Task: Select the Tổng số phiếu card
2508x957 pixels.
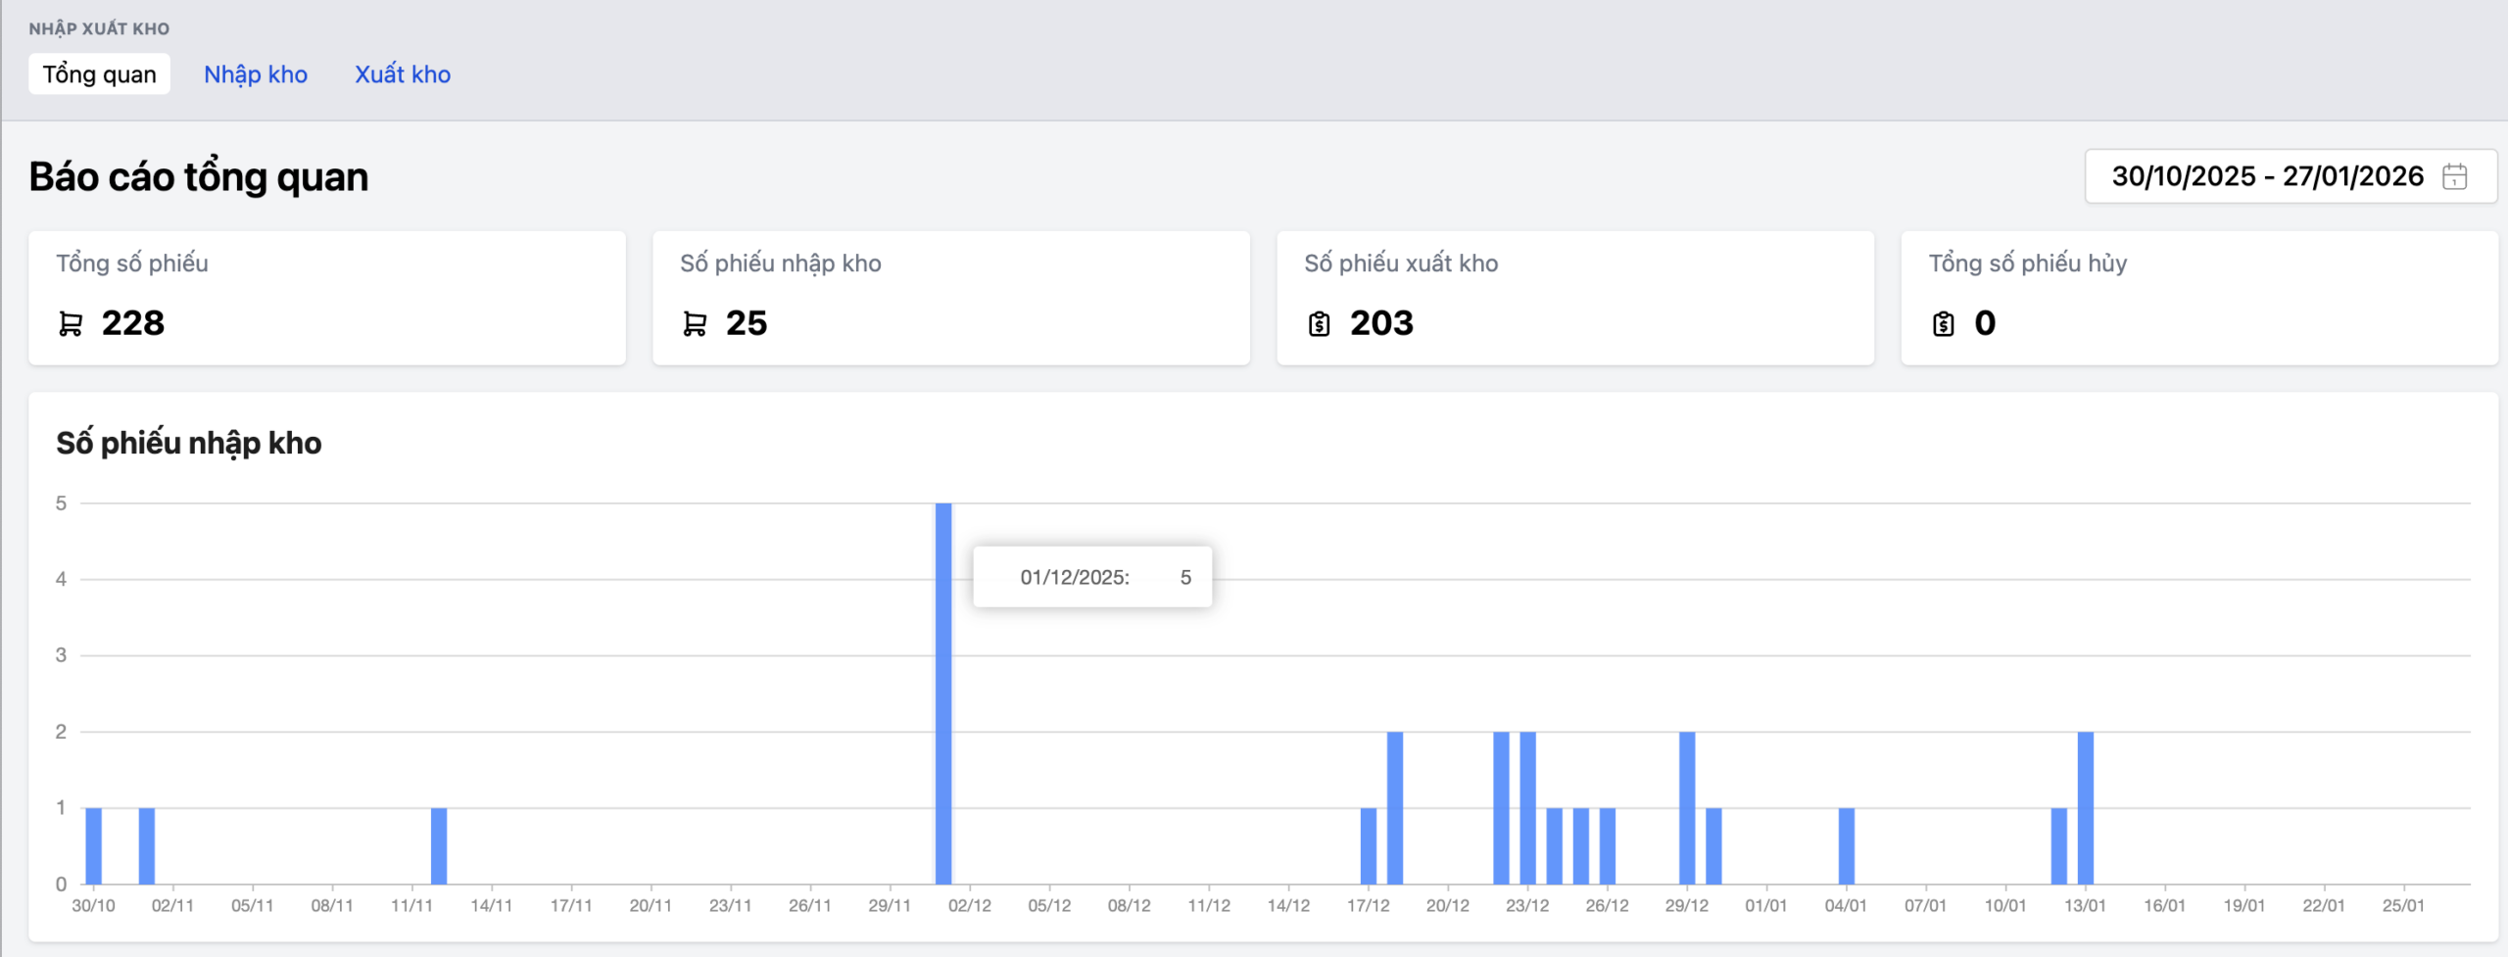Action: 327,298
